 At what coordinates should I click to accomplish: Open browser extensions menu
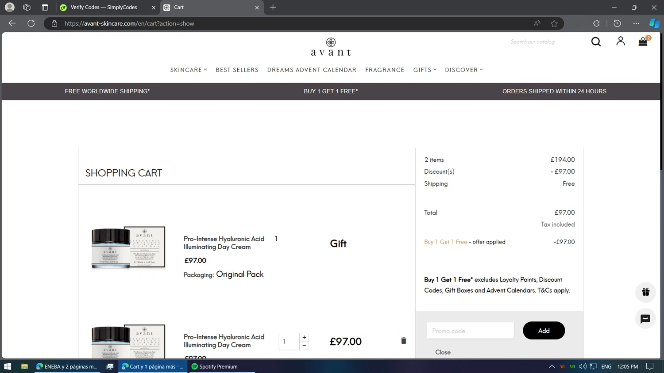click(x=596, y=23)
